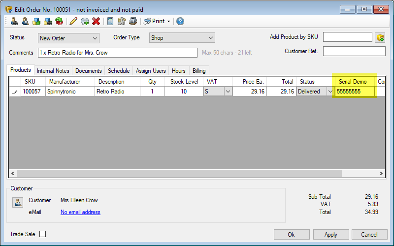The width and height of the screenshot is (394, 246).
Task: Click the pencil edit icon in toolbar
Action: coord(73,21)
